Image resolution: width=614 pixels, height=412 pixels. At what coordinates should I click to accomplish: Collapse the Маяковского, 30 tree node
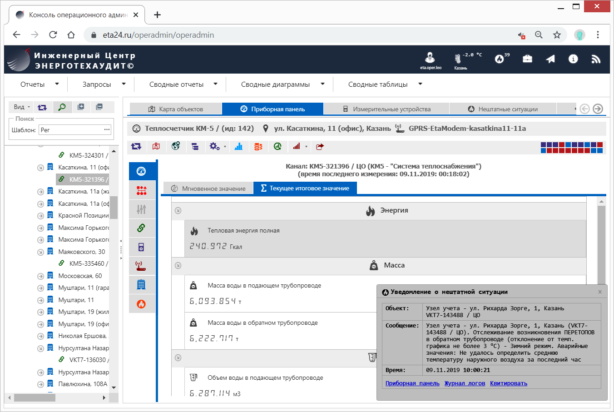coord(40,252)
